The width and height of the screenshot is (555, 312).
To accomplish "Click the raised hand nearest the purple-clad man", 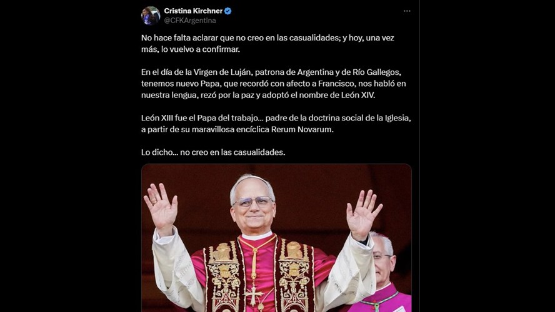I will click(364, 214).
